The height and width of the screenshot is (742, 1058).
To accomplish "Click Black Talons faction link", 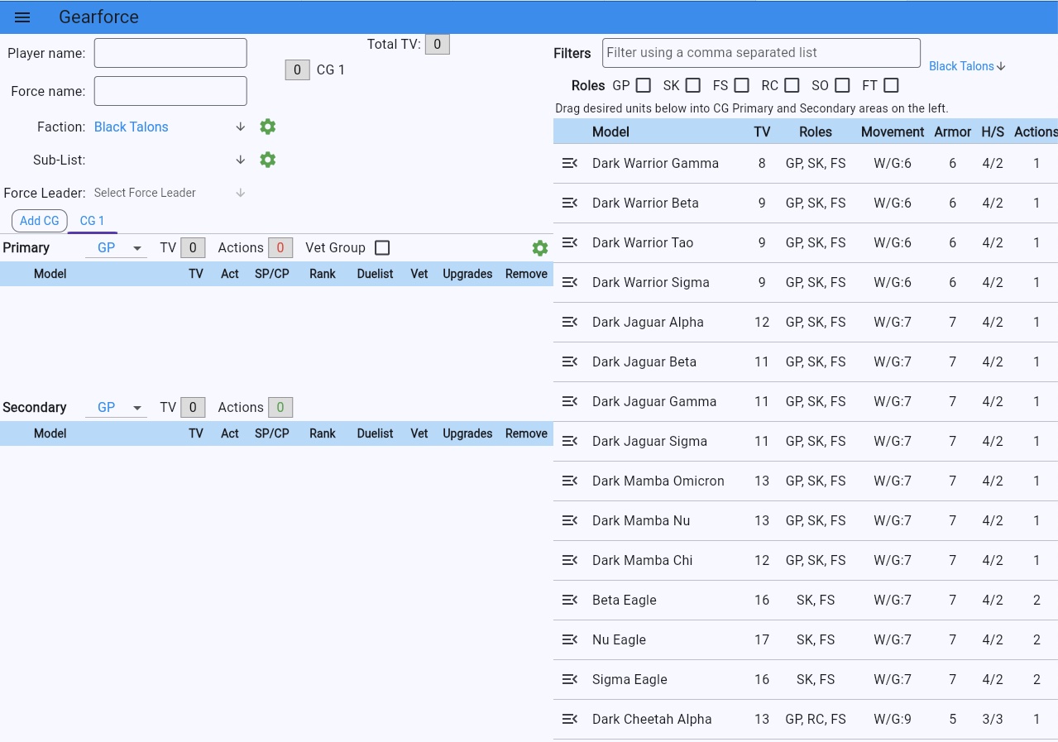I will pyautogui.click(x=132, y=127).
